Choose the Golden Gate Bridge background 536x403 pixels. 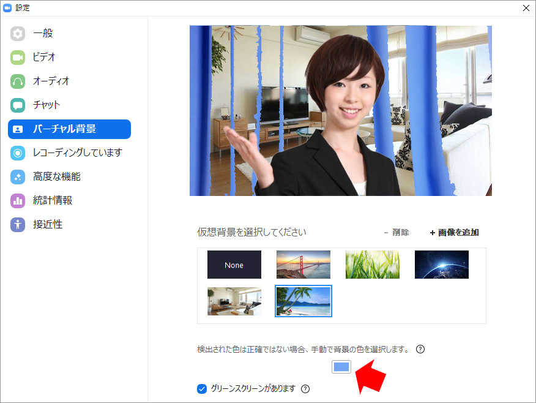tap(303, 265)
